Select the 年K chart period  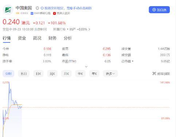94,74
